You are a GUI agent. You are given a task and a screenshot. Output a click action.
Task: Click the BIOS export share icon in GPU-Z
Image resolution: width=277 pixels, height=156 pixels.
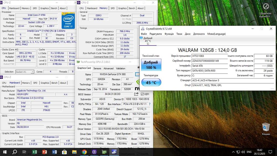click(x=136, y=94)
